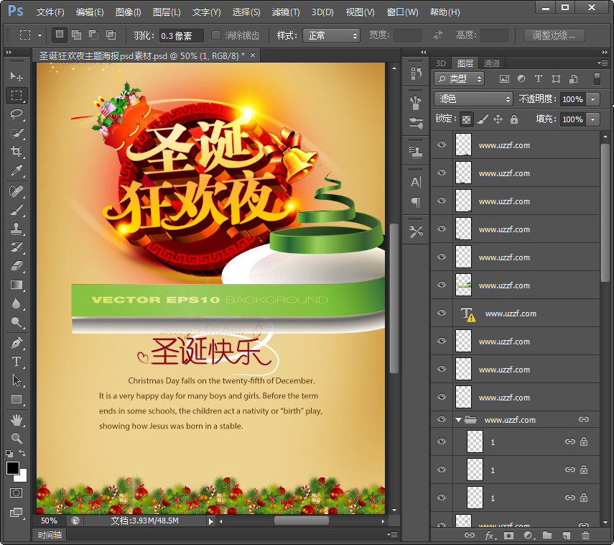
Task: Open the 滤镜(T) menu
Action: coord(286,12)
